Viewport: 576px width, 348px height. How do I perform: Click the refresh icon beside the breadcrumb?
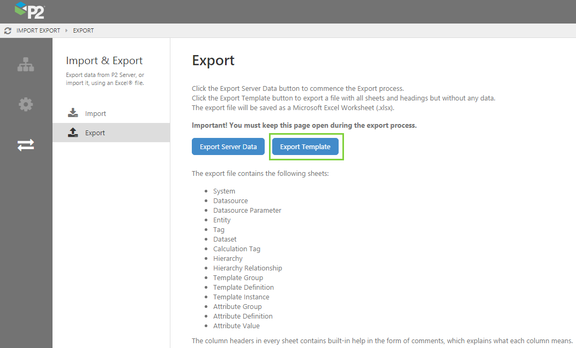pos(8,30)
